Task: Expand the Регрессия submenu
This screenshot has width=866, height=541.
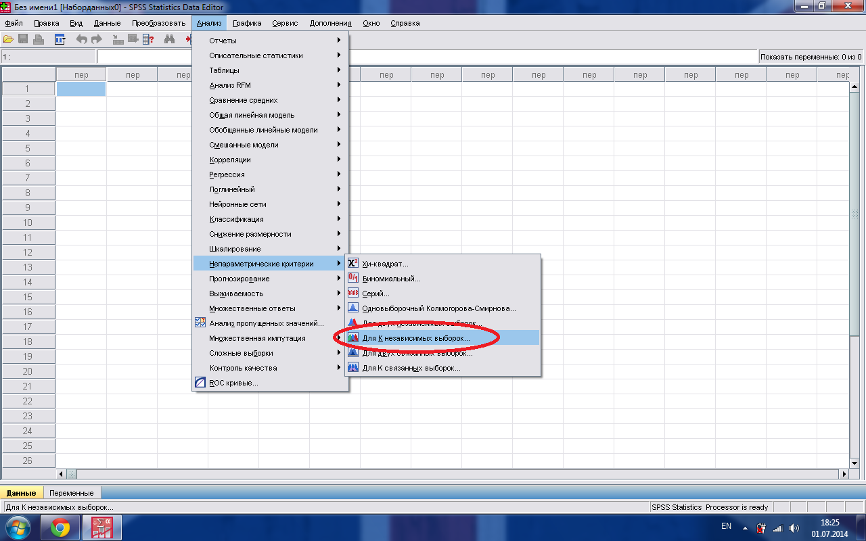Action: (x=271, y=174)
